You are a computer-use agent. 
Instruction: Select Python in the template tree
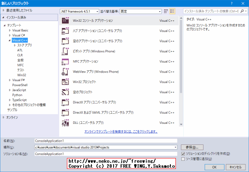[x=17, y=95]
